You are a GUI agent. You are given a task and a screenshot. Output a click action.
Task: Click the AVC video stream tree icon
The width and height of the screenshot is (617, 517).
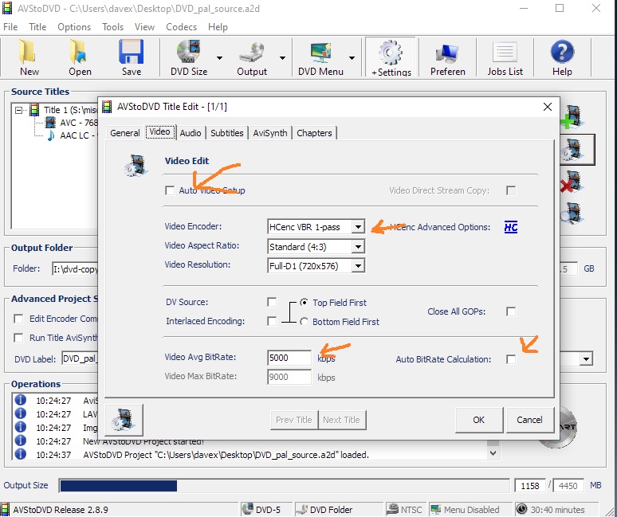(50, 123)
